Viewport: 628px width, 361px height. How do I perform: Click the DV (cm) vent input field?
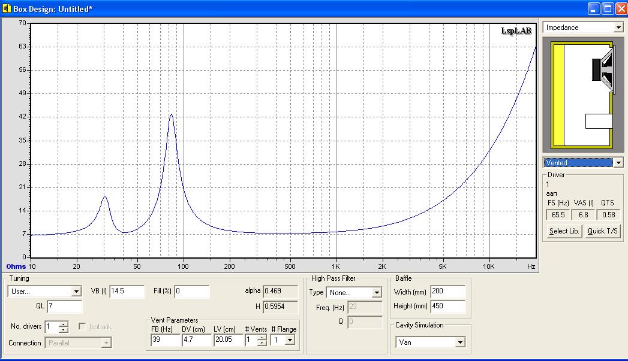tap(197, 340)
